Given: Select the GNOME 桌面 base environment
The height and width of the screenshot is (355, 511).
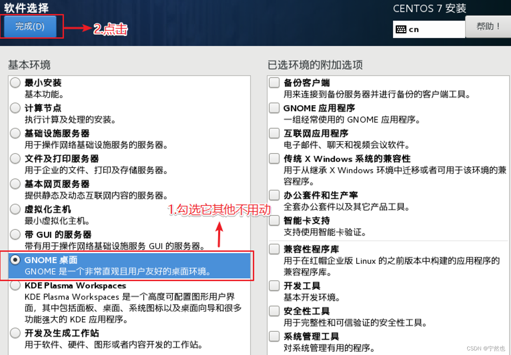Looking at the screenshot, I should click(x=15, y=260).
